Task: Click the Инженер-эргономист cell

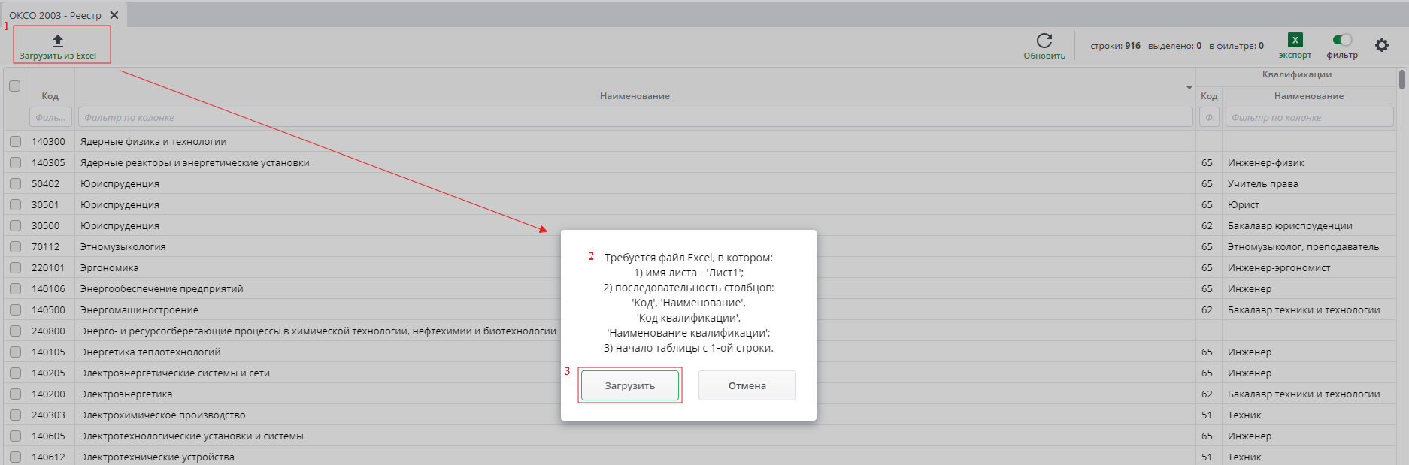Action: pyautogui.click(x=1310, y=267)
